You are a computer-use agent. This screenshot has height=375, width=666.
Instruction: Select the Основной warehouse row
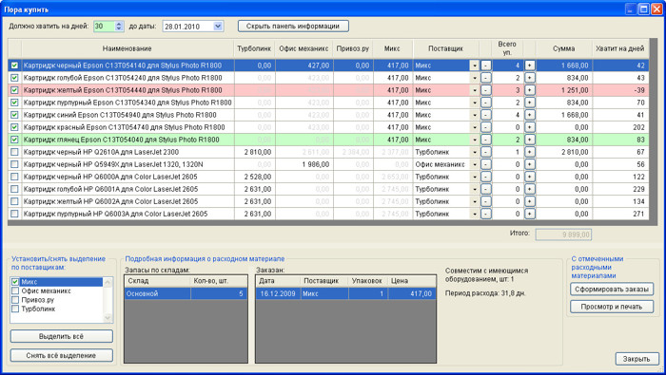pyautogui.click(x=186, y=293)
